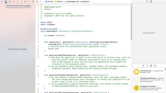
Task: Click @UIApplicationMain attribute line
Action: click(x=49, y=29)
